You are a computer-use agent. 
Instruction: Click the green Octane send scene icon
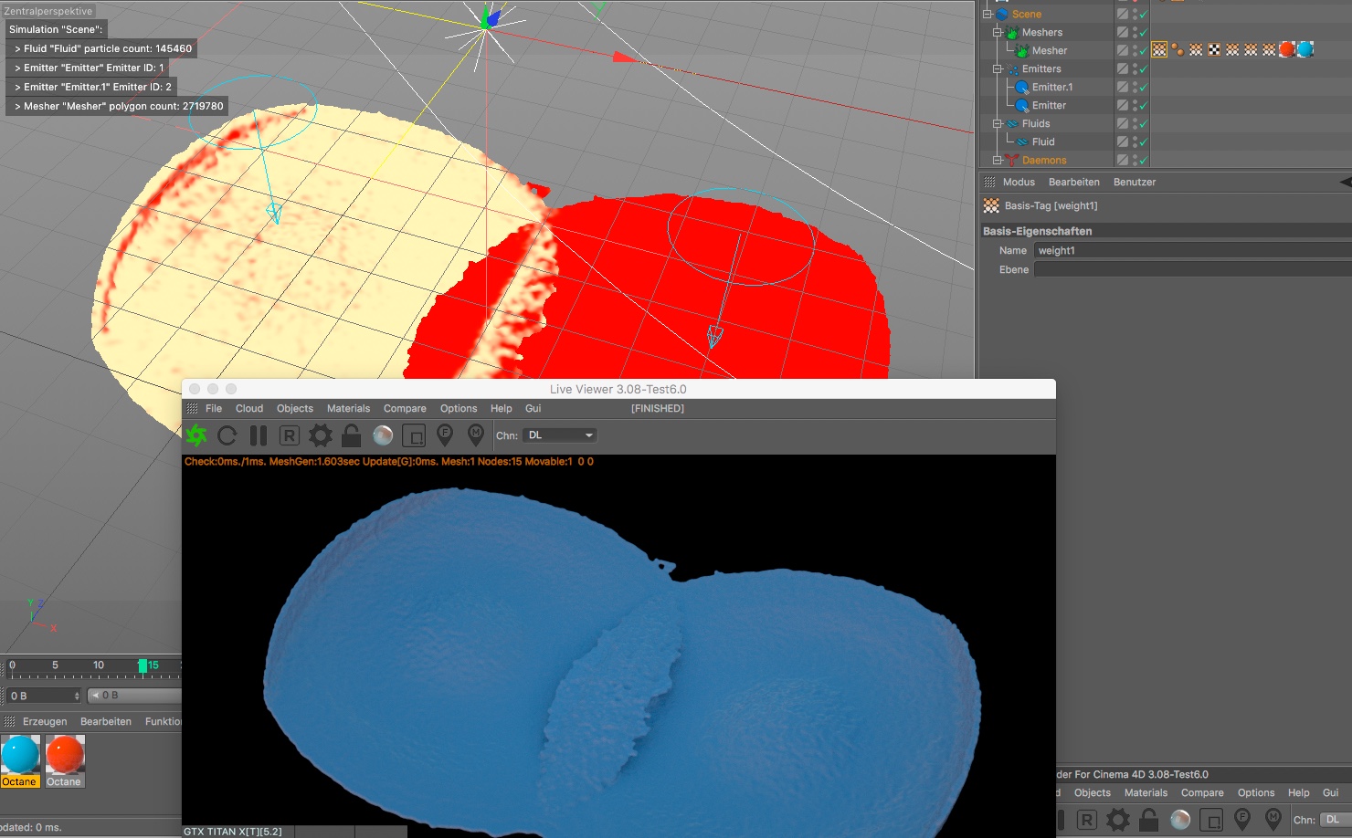[x=196, y=435]
